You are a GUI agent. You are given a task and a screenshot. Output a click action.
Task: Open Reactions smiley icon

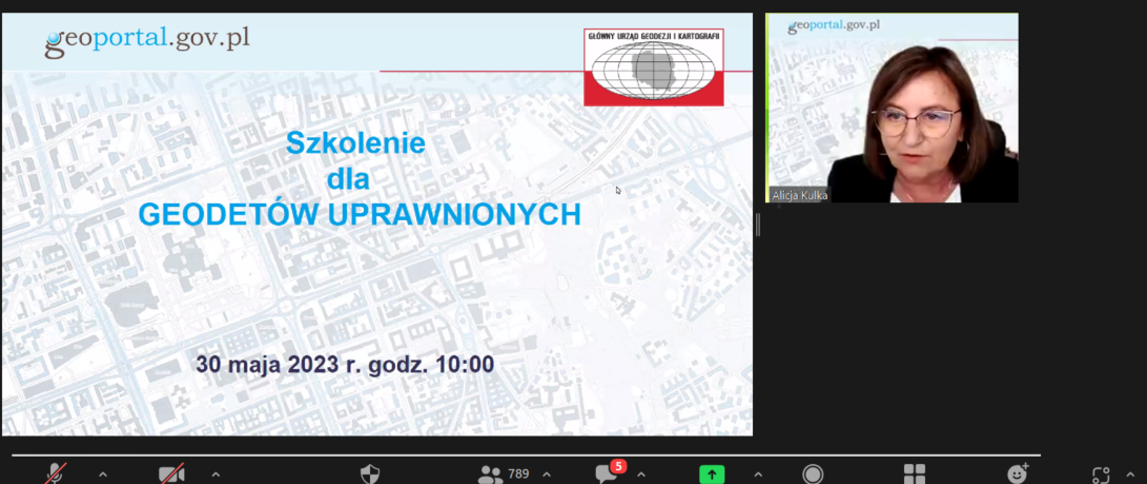[x=1017, y=474]
